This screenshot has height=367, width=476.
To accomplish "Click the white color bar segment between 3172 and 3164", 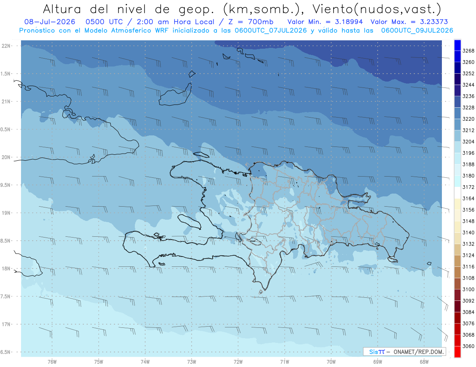I will click(x=457, y=192).
